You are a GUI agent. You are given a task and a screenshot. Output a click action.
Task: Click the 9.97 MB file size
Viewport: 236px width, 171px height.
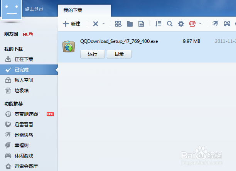[x=191, y=41]
